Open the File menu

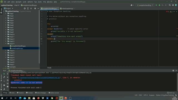(x=5, y=2)
